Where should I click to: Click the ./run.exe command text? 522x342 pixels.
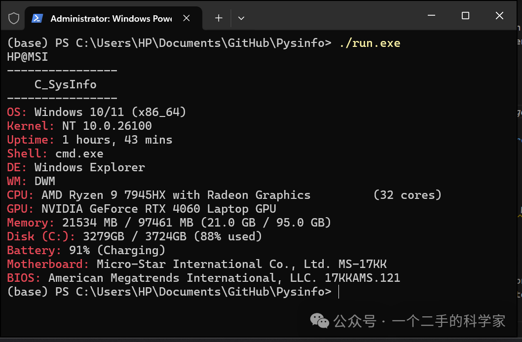(370, 43)
